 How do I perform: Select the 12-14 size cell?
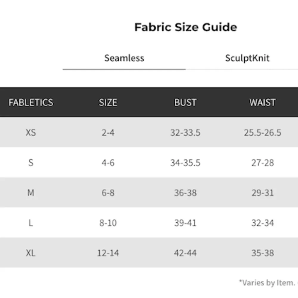coord(108,253)
